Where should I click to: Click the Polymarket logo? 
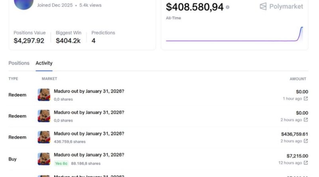tap(281, 6)
